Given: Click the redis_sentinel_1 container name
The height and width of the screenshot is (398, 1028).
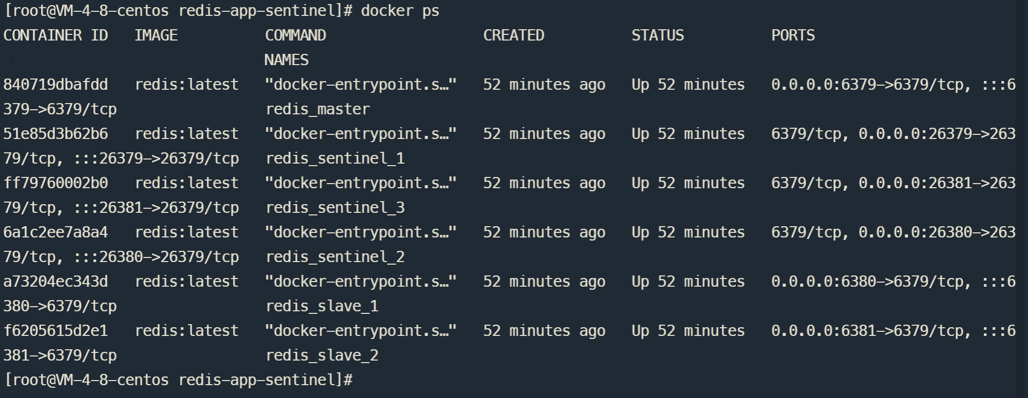Looking at the screenshot, I should click(335, 158).
